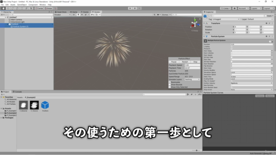The height and width of the screenshot is (155, 276).
Task: Open the GameObject menu
Action: (x=22, y=5)
